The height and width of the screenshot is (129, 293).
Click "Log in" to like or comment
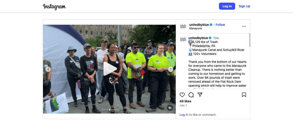[x=184, y=115]
